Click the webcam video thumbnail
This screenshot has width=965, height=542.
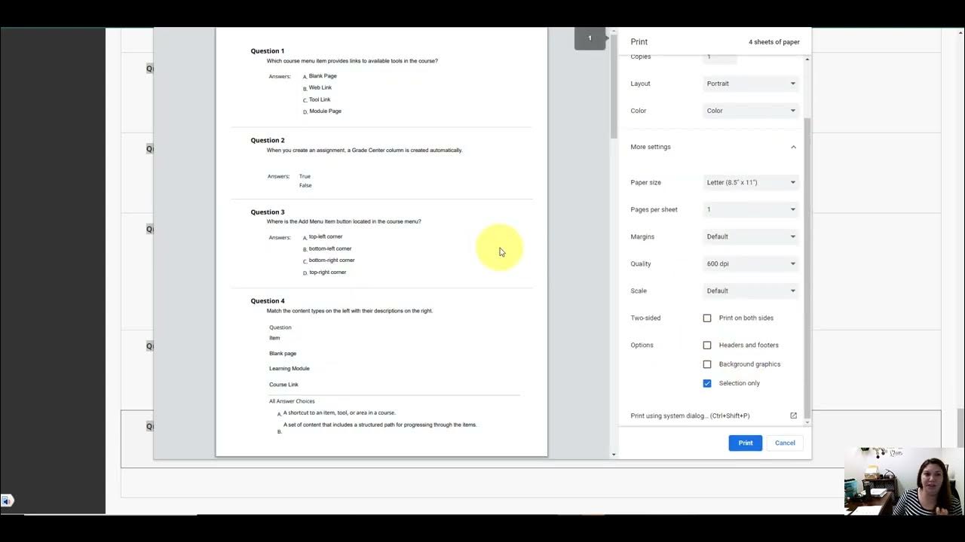point(905,481)
